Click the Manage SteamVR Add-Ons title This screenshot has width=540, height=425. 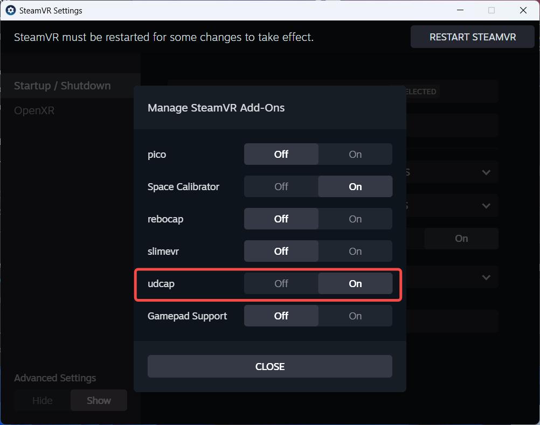point(216,108)
